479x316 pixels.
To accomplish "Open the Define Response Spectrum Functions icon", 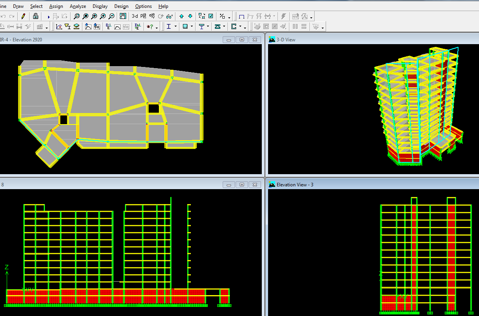I will 88,27.
